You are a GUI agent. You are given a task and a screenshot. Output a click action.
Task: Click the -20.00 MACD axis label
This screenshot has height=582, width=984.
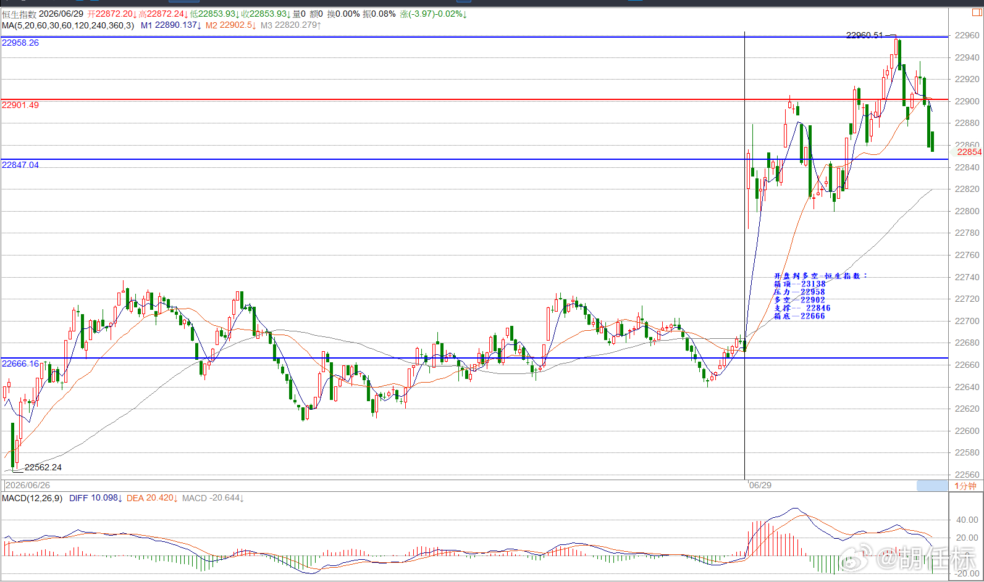966,573
